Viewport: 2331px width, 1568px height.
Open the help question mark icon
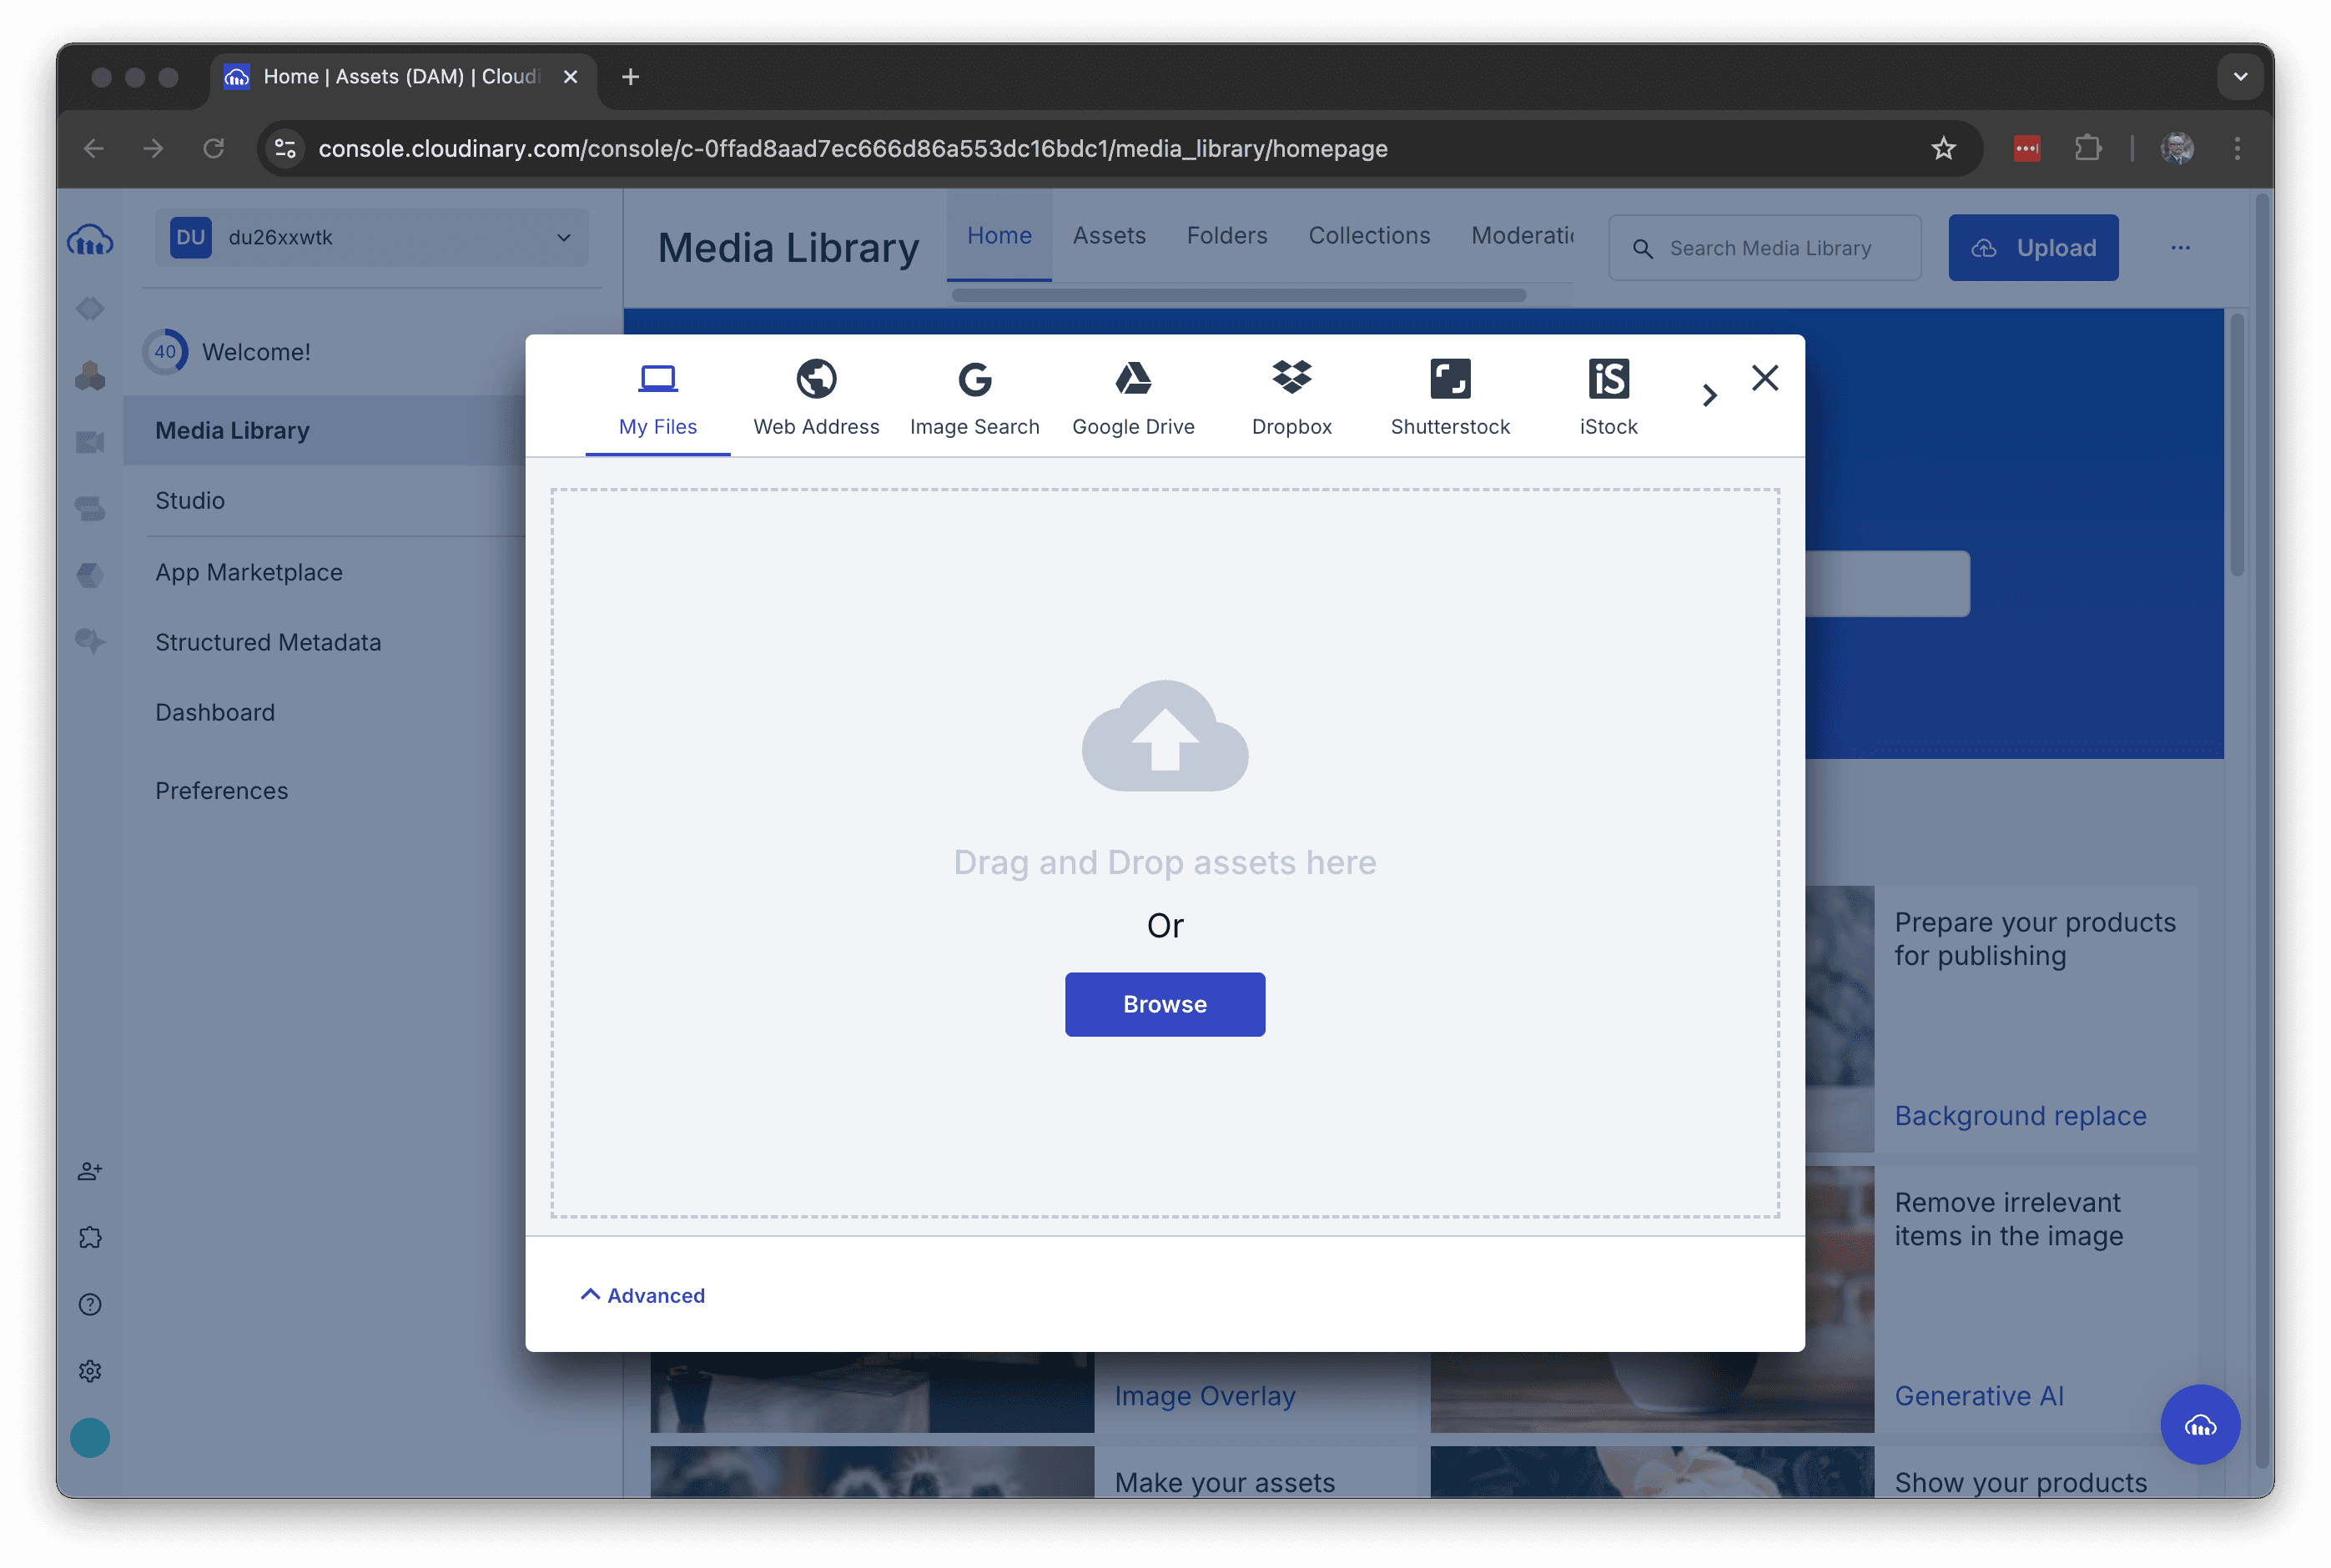(90, 1304)
